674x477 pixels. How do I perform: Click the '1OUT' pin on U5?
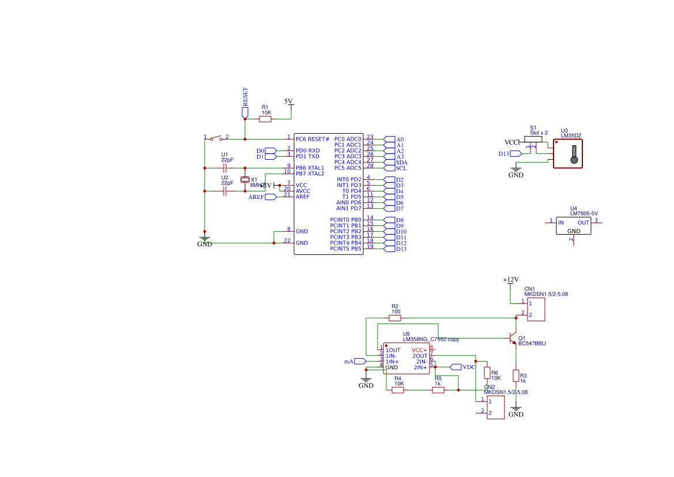coord(393,351)
